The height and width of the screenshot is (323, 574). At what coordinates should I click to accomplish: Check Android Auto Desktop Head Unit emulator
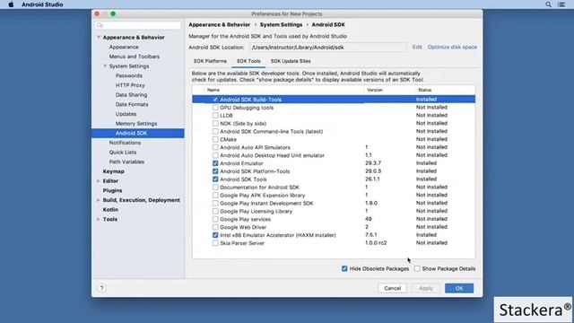(215, 155)
